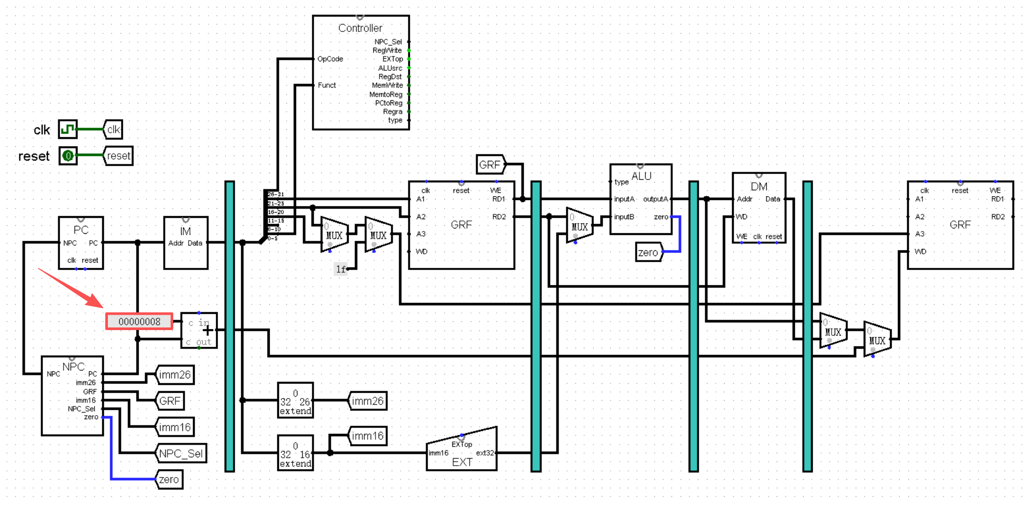The height and width of the screenshot is (505, 1029).
Task: Click the DM data memory block
Action: [x=758, y=208]
